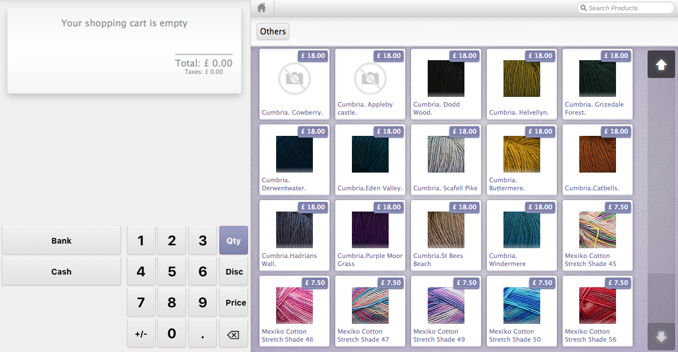Screen dimensions: 678x352
Task: Add Mexiko Cotton Stretch Shade 45
Action: tap(598, 236)
